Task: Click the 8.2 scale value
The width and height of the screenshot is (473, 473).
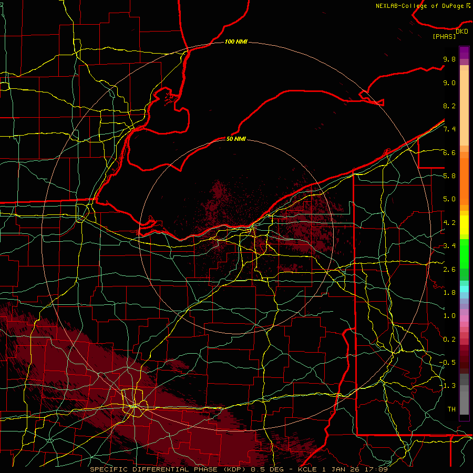Action: [x=449, y=106]
